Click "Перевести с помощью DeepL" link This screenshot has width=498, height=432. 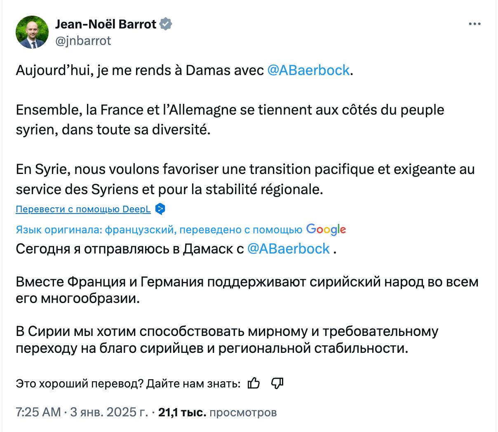83,209
